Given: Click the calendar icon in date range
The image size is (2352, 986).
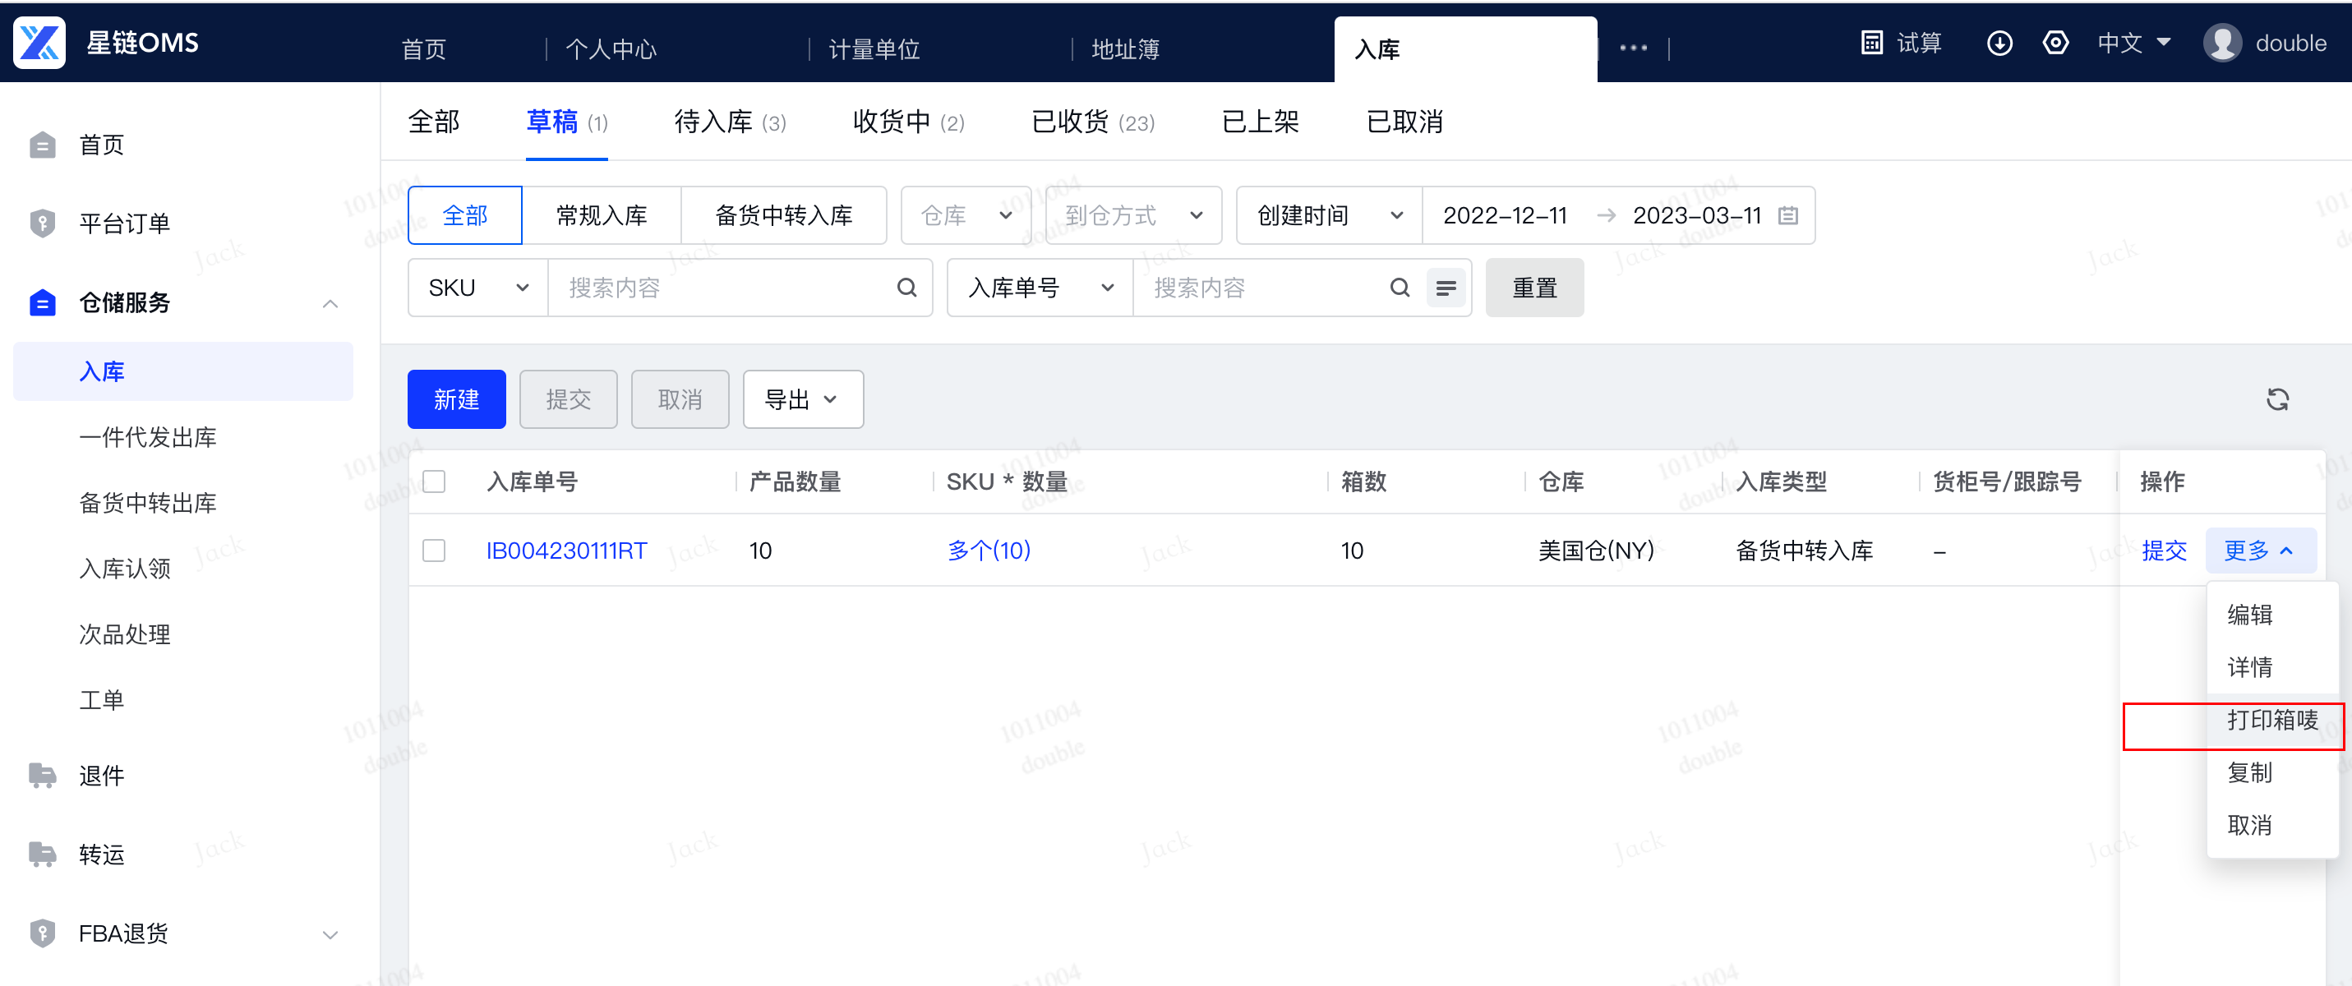Looking at the screenshot, I should [x=1788, y=216].
